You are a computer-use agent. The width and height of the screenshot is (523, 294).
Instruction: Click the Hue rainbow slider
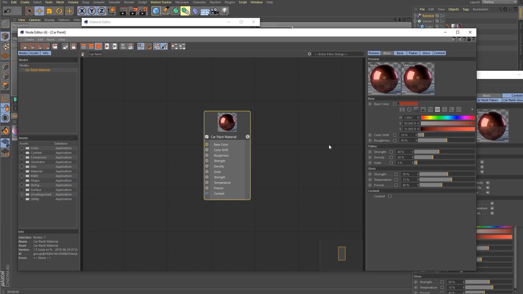448,118
